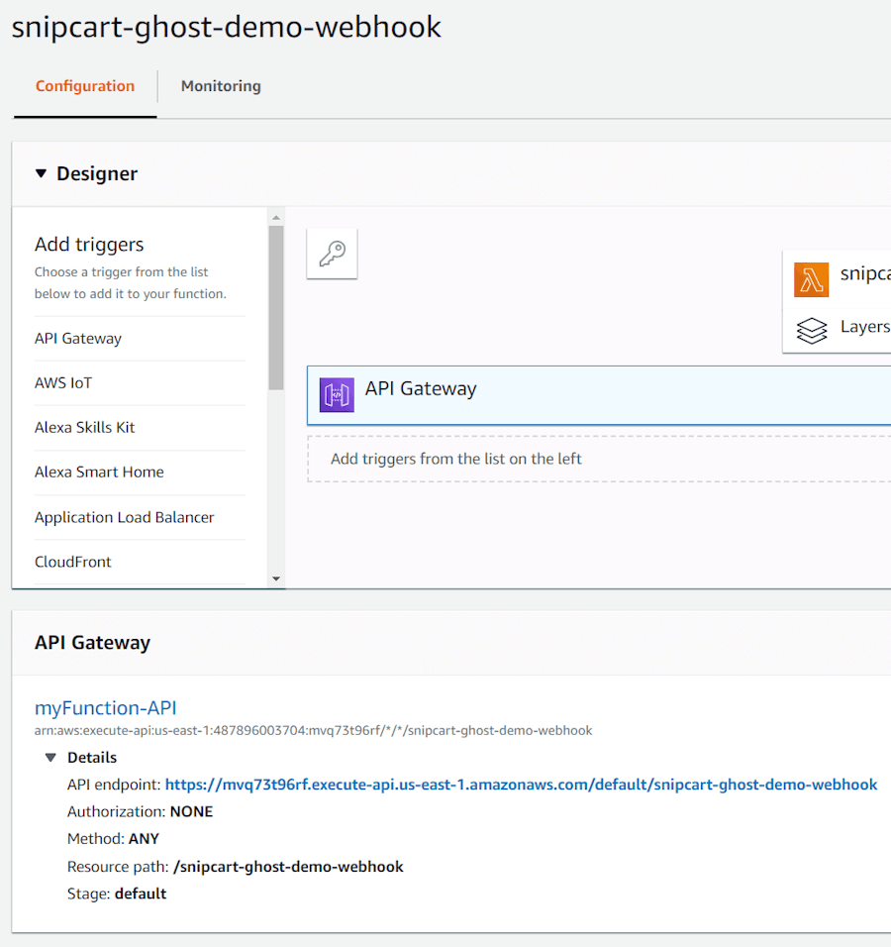
Task: Click the 'Authorization: NONE' text
Action: point(140,811)
